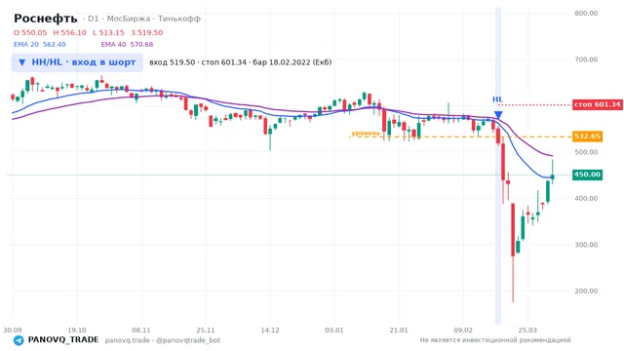Screen dimensions: 624x351
Task: Click the 'PANOVQ_TRADE' brand name
Action: (x=63, y=340)
